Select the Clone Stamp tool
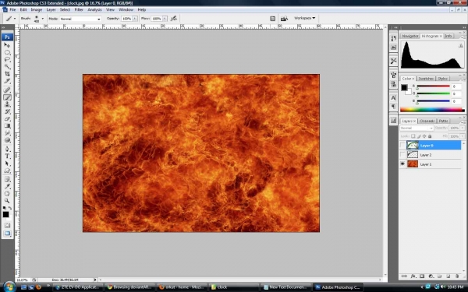This screenshot has height=292, width=468. (x=7, y=104)
